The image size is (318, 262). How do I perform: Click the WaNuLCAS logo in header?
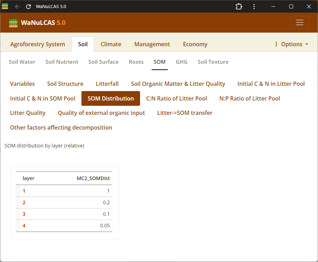pos(13,23)
